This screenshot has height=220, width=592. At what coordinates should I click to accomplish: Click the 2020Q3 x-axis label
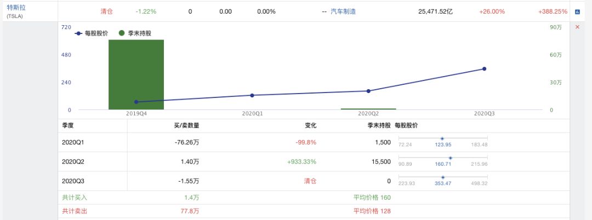[x=485, y=113]
